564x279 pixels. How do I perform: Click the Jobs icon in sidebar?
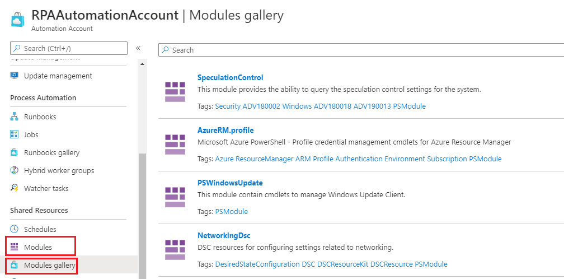tap(15, 134)
